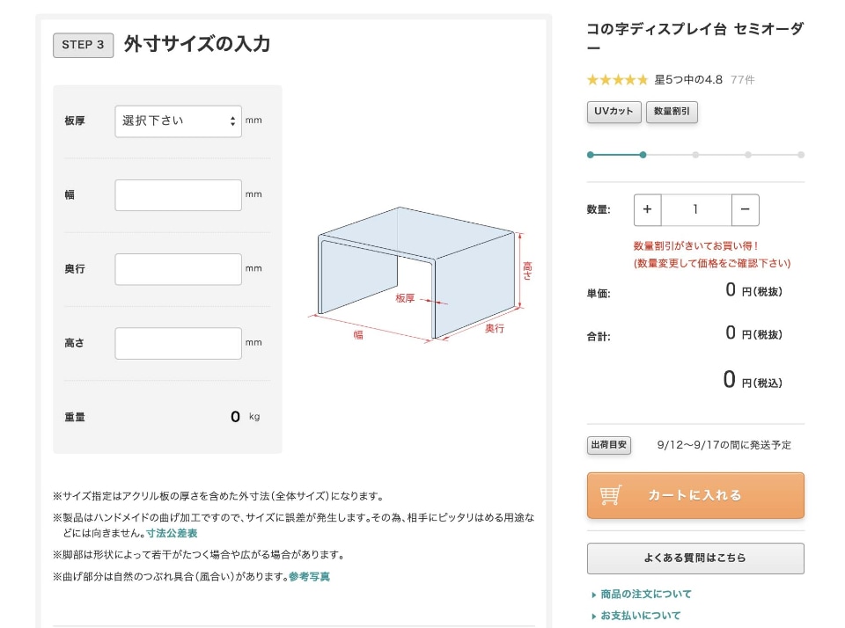Click the 77件 review count
Viewport: 845px width, 628px height.
pyautogui.click(x=742, y=80)
